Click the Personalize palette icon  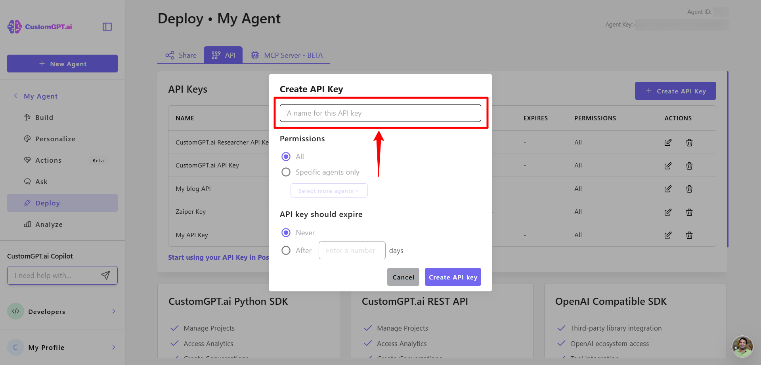[27, 139]
